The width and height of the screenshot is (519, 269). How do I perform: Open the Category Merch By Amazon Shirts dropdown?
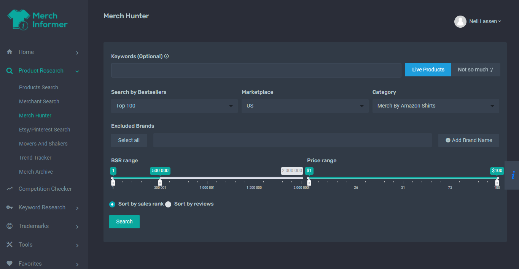pos(436,106)
